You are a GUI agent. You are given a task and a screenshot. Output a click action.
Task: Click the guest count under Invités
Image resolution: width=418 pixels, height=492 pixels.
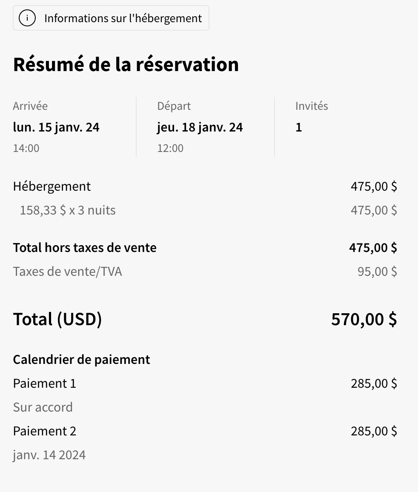[x=299, y=127]
